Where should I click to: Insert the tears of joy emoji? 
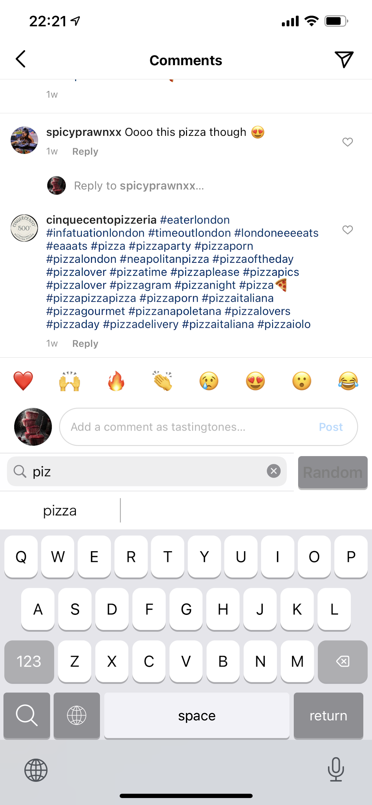click(348, 381)
